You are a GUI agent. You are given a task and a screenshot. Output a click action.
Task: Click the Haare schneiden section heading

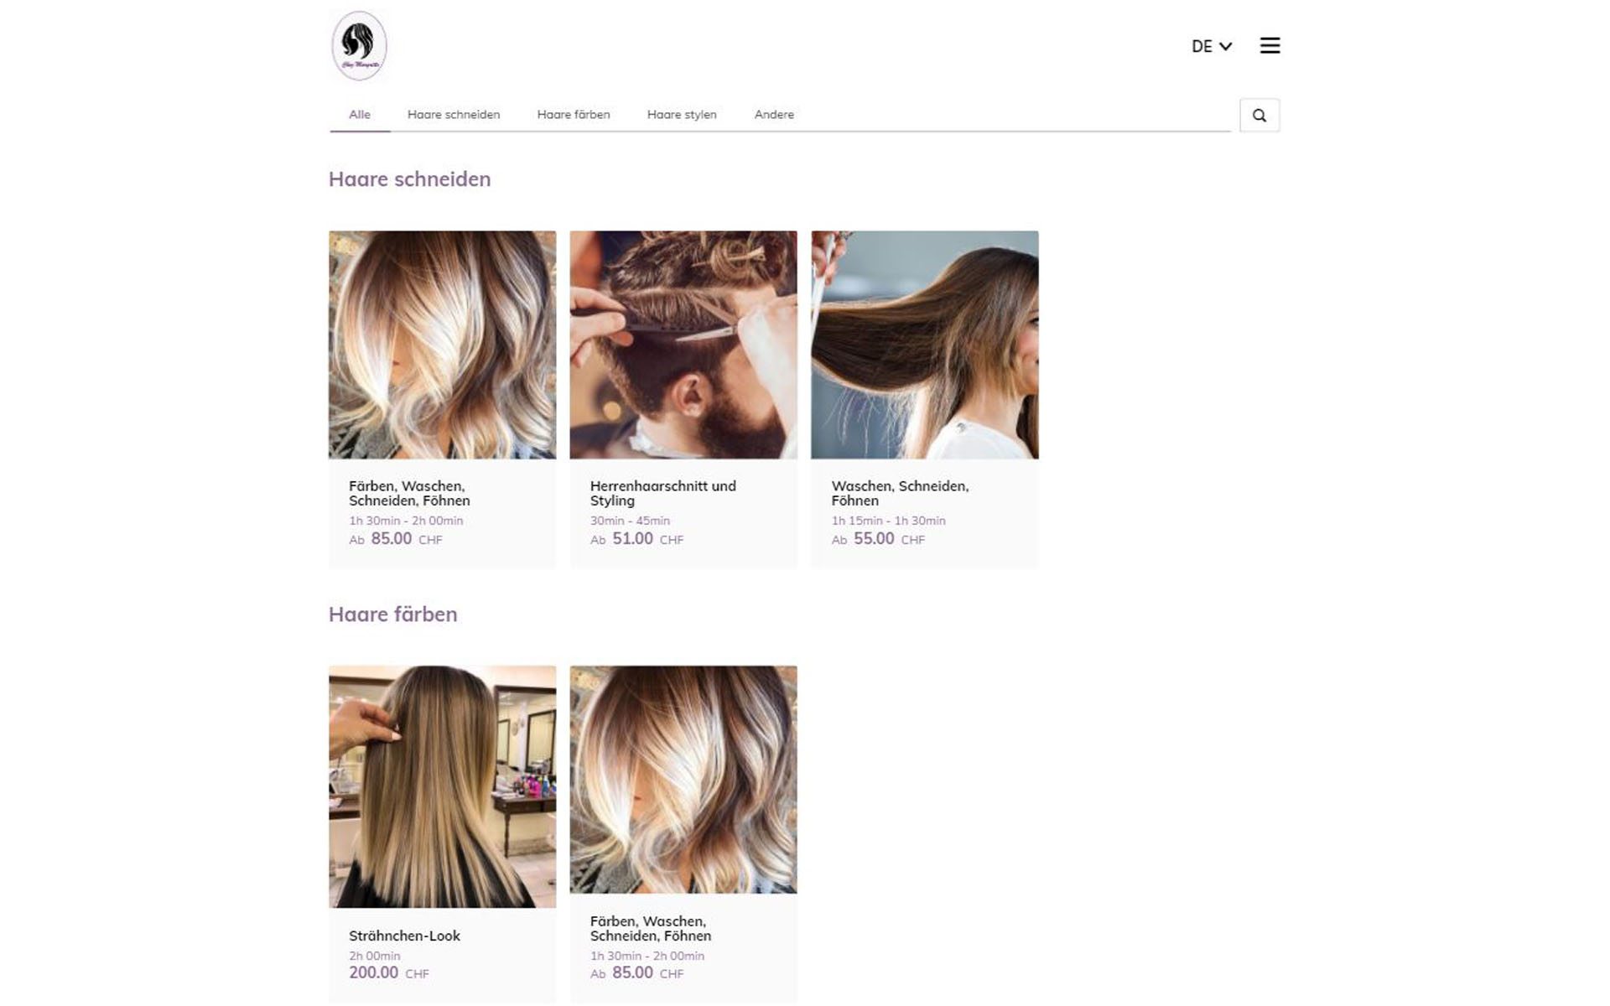[409, 179]
